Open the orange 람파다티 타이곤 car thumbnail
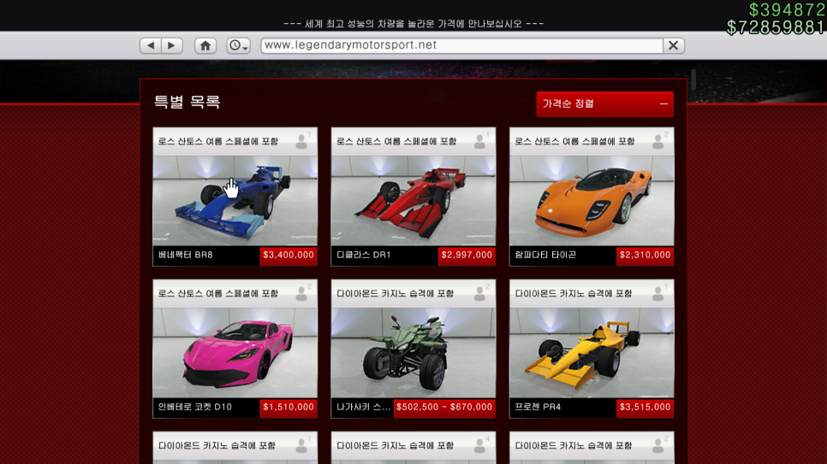Screen dimensions: 827x464 coord(592,200)
